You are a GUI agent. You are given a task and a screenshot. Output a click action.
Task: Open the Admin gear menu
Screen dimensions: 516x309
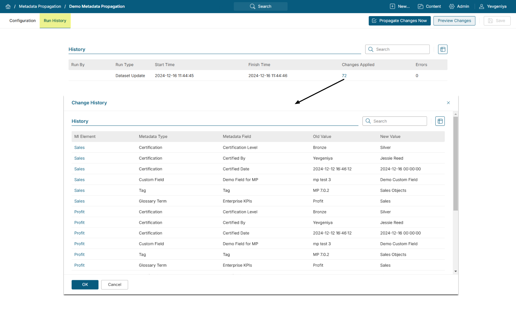pos(459,6)
